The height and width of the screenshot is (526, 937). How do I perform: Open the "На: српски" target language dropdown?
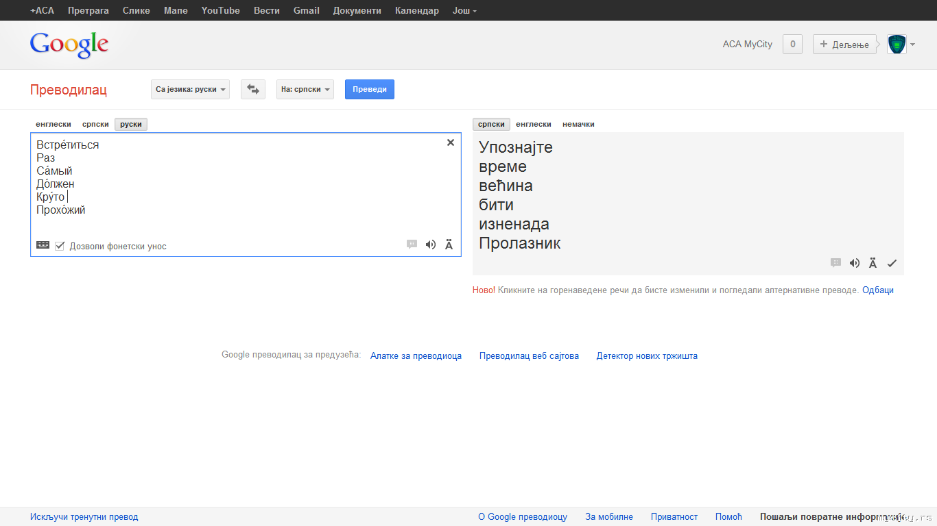pyautogui.click(x=305, y=89)
